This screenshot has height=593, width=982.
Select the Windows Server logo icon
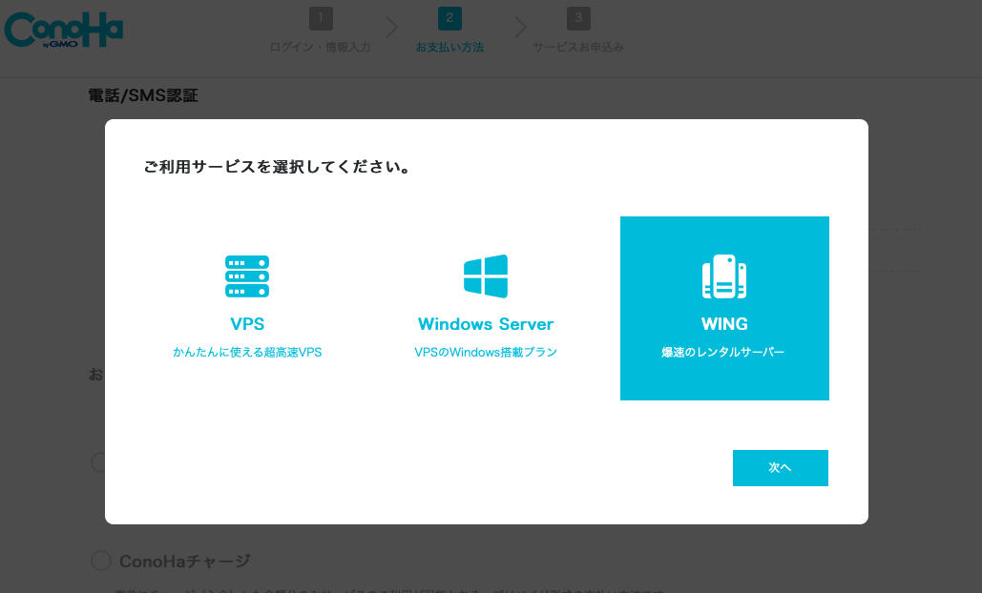click(486, 276)
